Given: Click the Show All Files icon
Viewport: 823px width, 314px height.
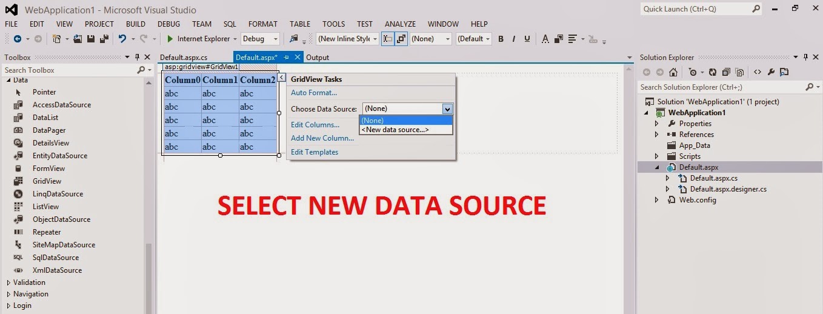Looking at the screenshot, I should click(739, 72).
